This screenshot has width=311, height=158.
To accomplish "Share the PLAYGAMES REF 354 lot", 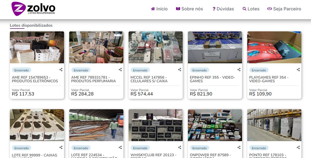I will coord(298,70).
